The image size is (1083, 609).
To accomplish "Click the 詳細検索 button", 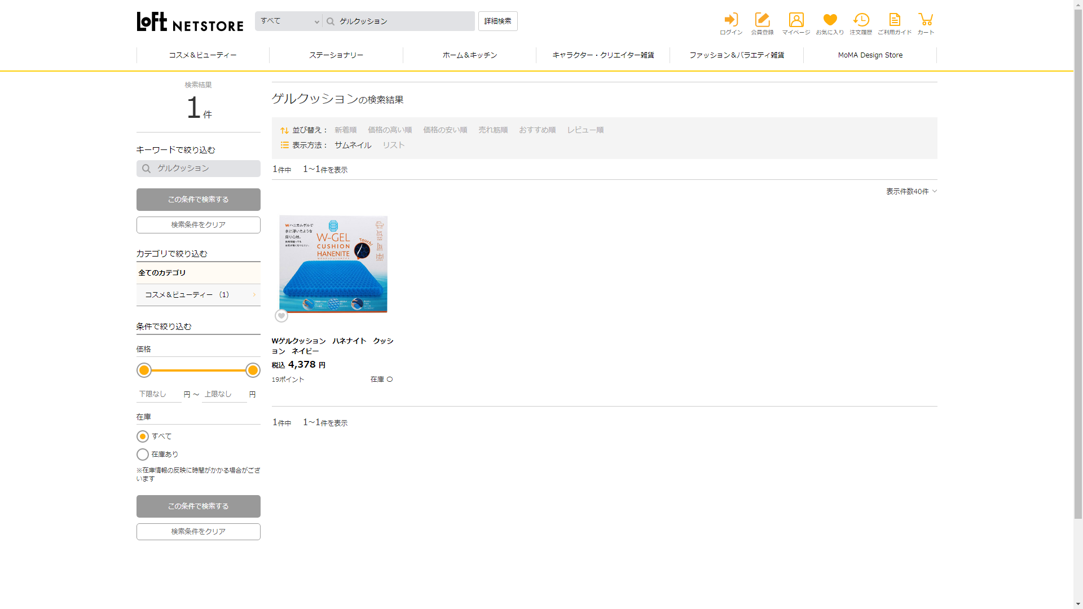I will [498, 21].
